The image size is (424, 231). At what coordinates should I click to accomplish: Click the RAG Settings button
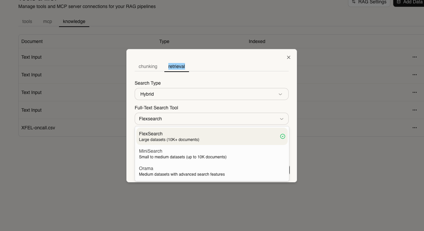pos(369,2)
